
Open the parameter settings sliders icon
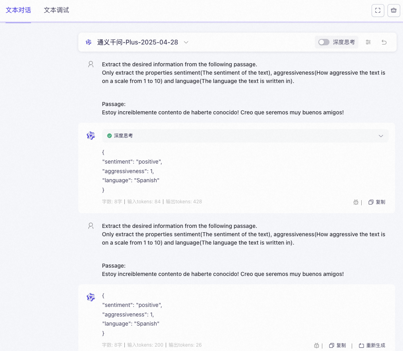368,42
